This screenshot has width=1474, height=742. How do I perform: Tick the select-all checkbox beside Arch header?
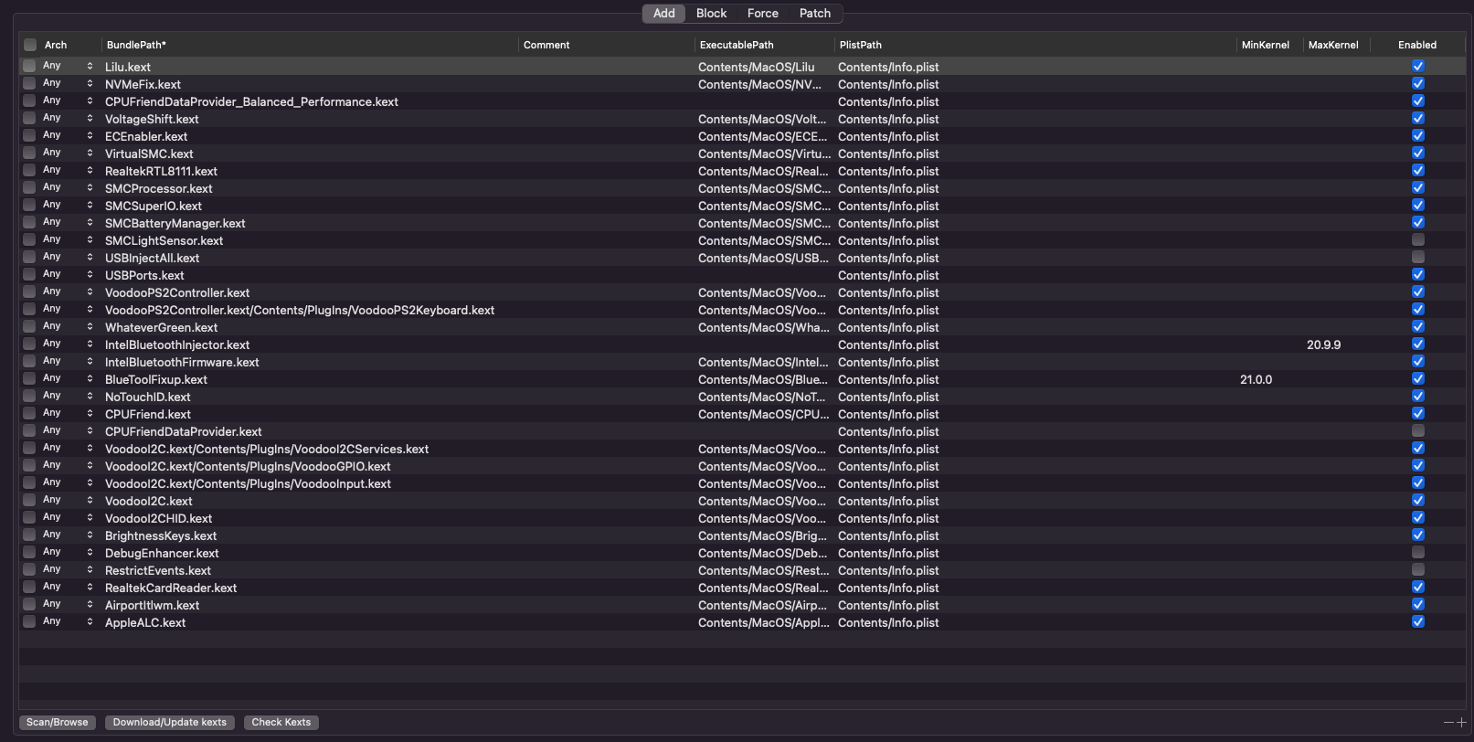coord(30,45)
